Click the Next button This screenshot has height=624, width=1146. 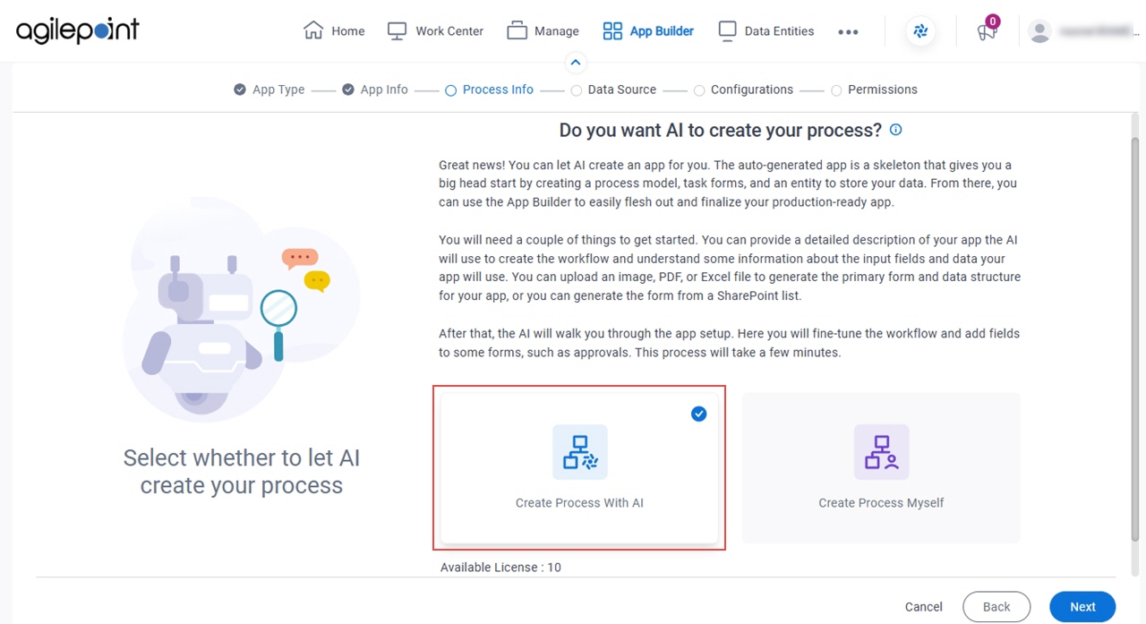[x=1082, y=607]
